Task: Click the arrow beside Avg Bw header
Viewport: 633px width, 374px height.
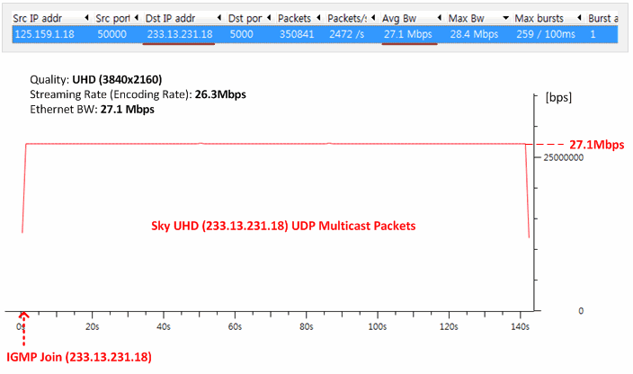Action: [440, 18]
